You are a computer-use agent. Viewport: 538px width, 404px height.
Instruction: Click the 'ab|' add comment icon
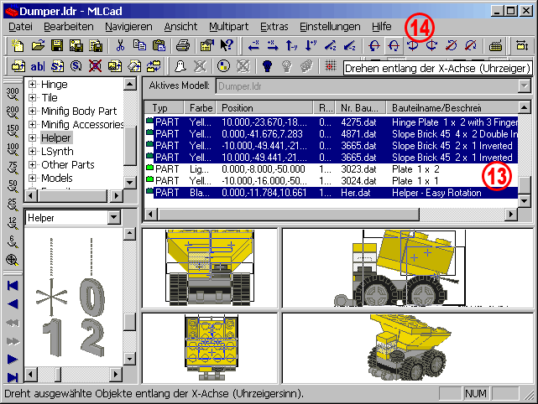coord(38,66)
